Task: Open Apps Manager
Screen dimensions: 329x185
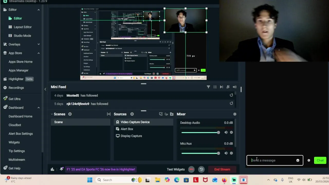Action: coord(19,70)
